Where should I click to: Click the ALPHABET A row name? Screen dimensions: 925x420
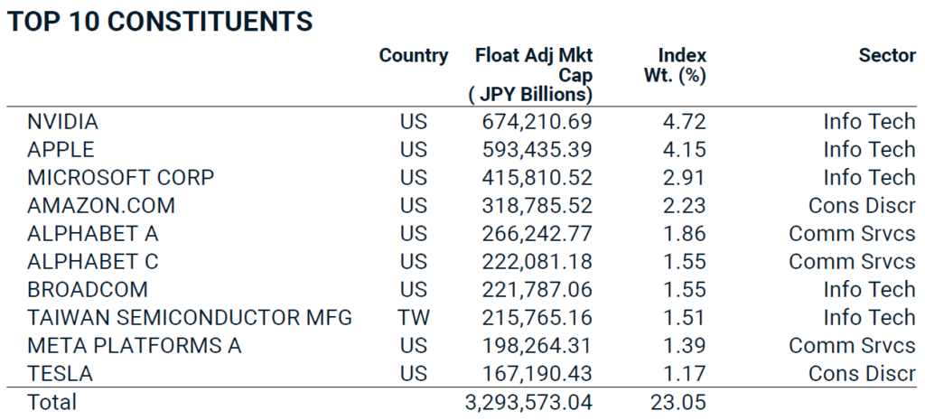(92, 234)
